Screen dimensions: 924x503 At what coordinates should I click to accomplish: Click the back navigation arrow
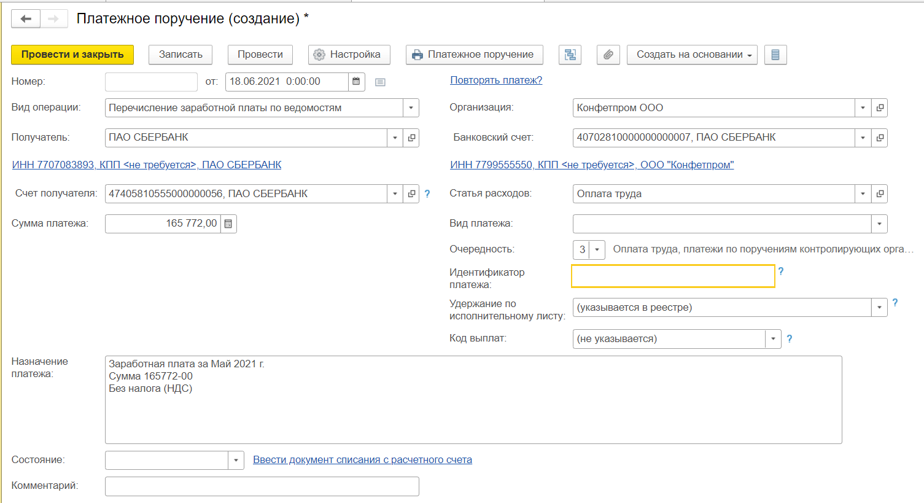pos(26,19)
